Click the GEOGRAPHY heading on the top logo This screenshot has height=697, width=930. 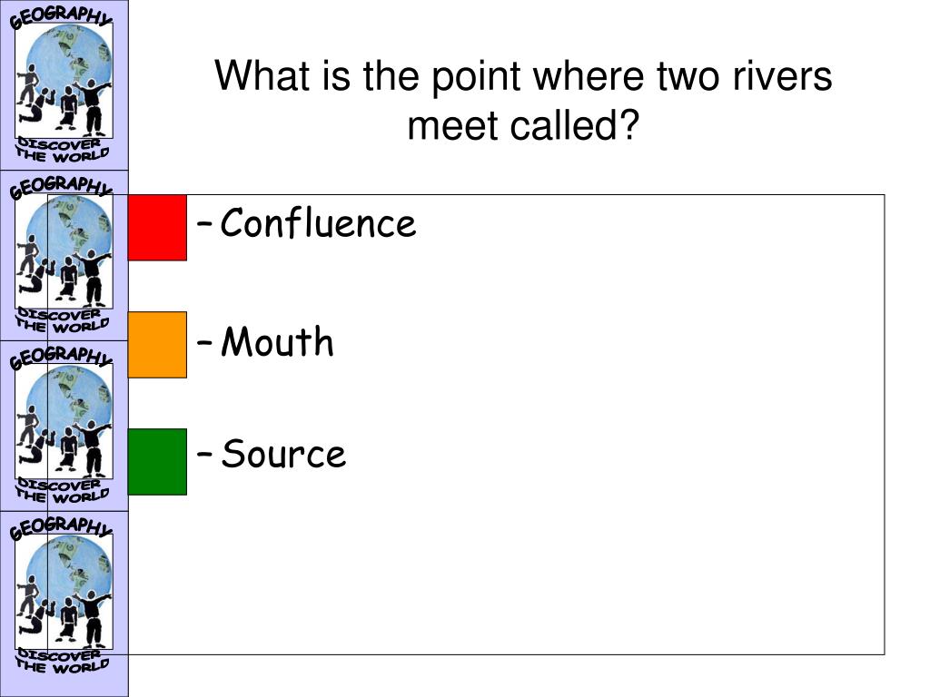point(61,16)
